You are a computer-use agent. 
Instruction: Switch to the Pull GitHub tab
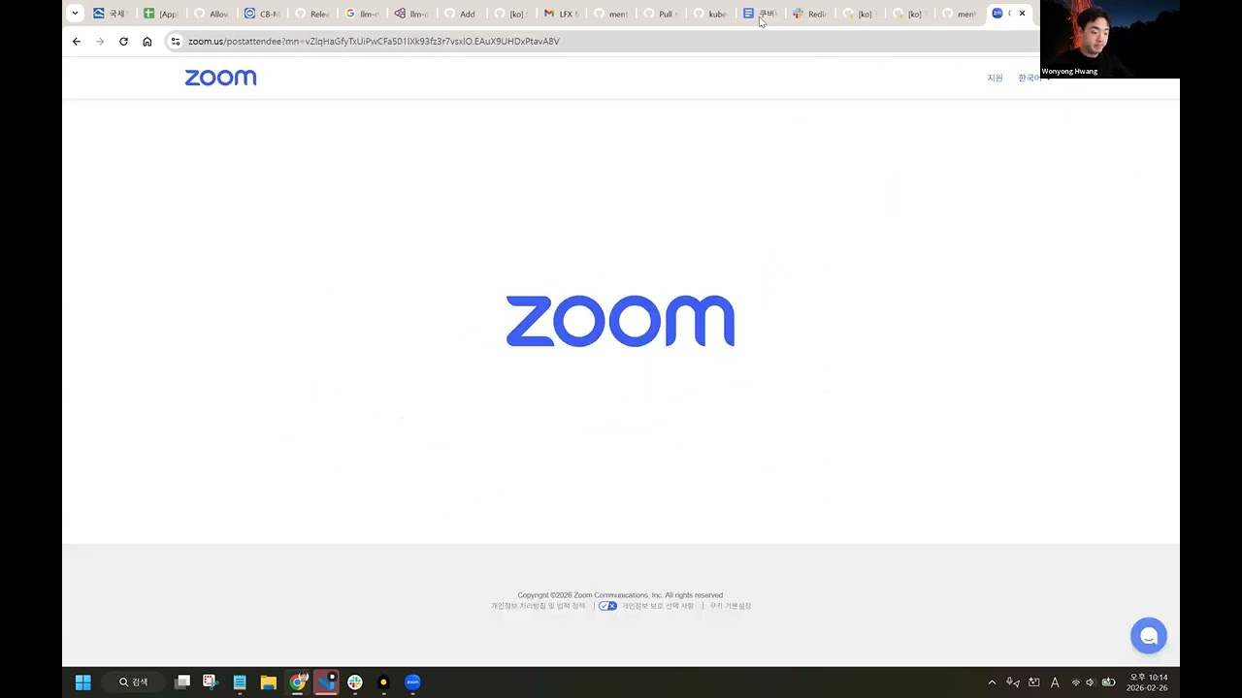coord(662,14)
